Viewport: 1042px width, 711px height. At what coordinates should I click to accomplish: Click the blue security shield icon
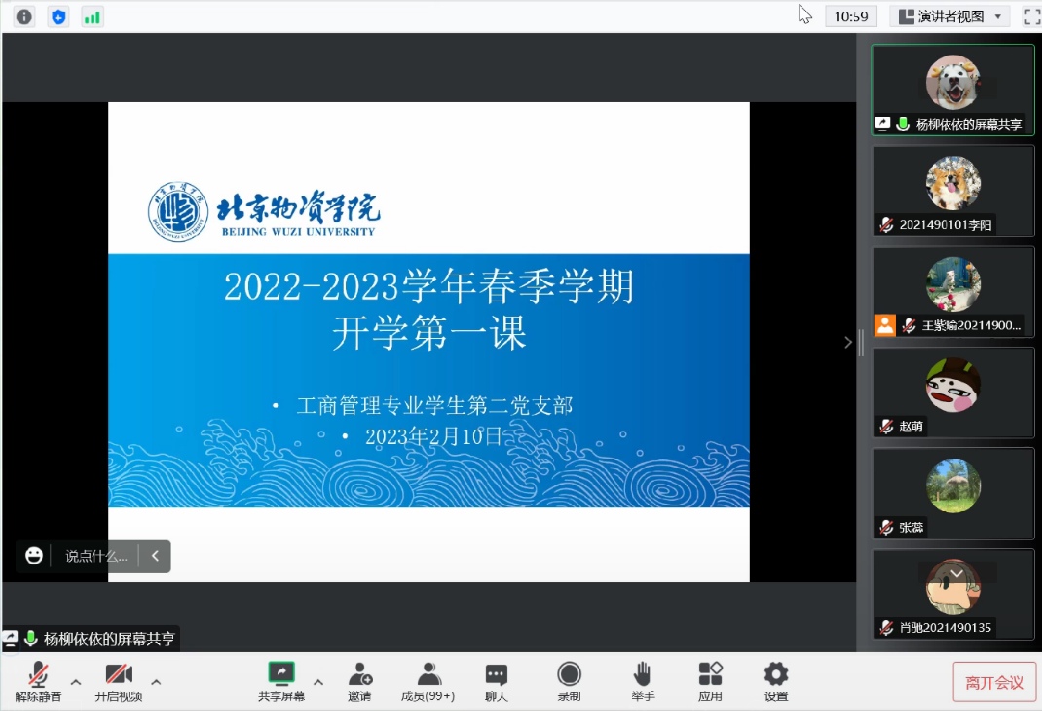[x=58, y=17]
